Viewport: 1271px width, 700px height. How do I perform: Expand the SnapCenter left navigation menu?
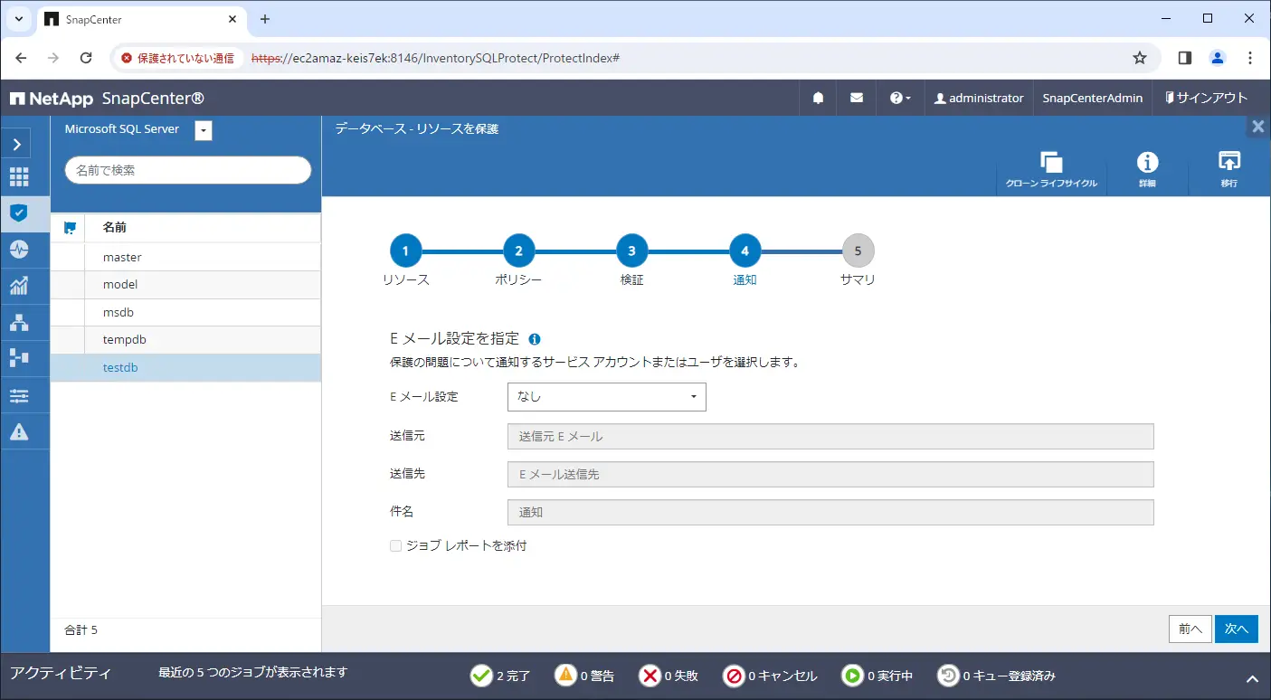(x=17, y=144)
